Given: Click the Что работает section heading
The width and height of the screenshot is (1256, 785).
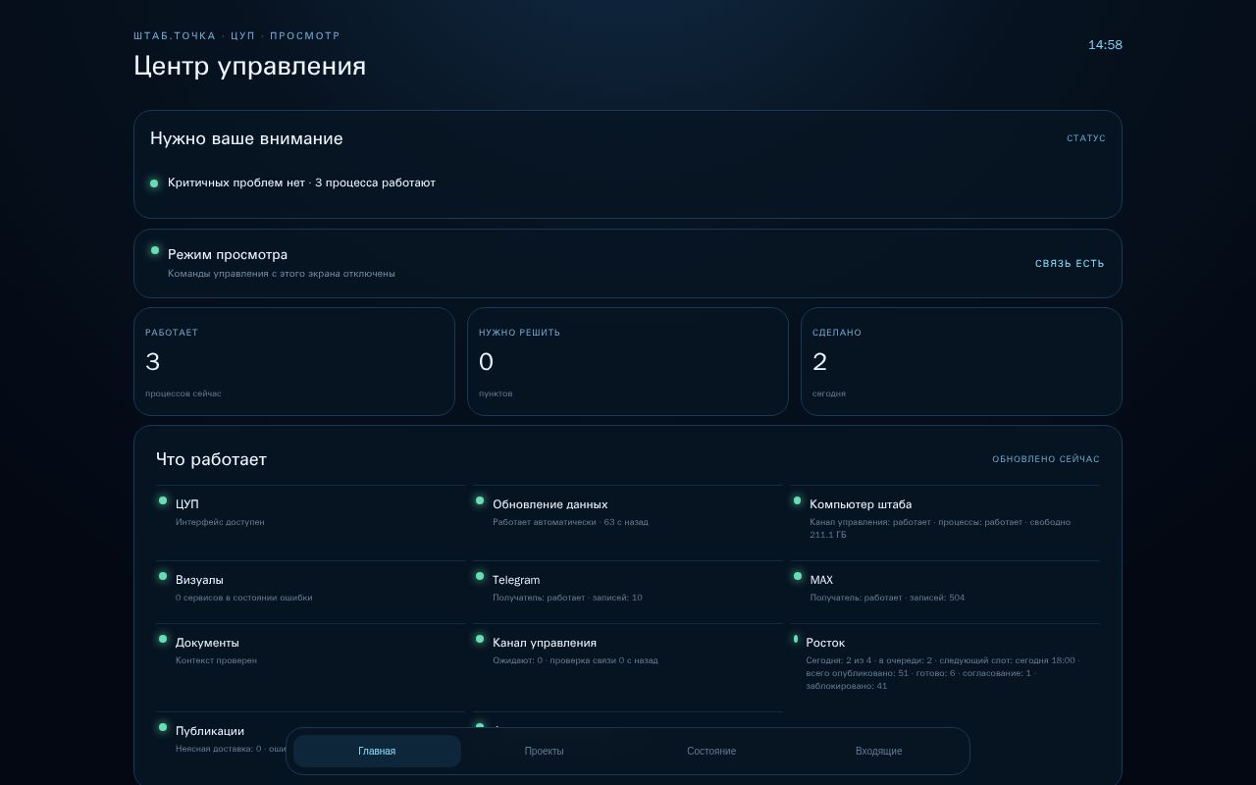Looking at the screenshot, I should (x=211, y=459).
